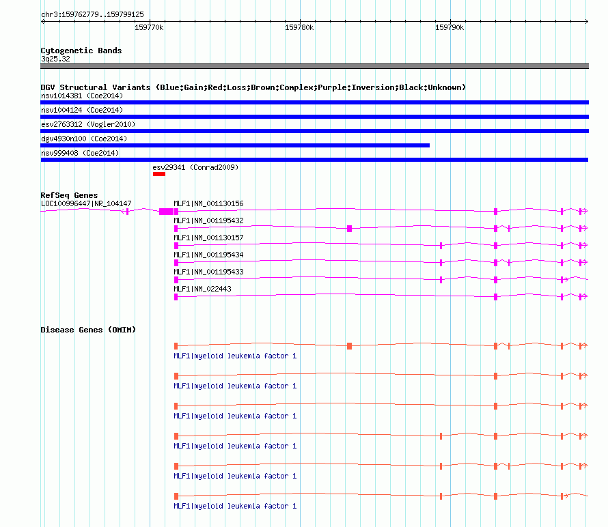Click the 159780k ruler position label
The height and width of the screenshot is (527, 608).
(299, 27)
